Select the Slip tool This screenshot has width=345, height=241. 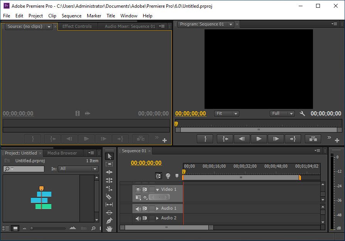(109, 205)
